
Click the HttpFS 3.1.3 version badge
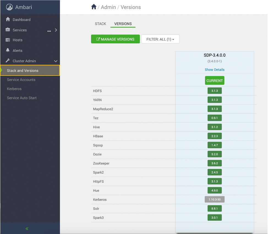(215, 181)
